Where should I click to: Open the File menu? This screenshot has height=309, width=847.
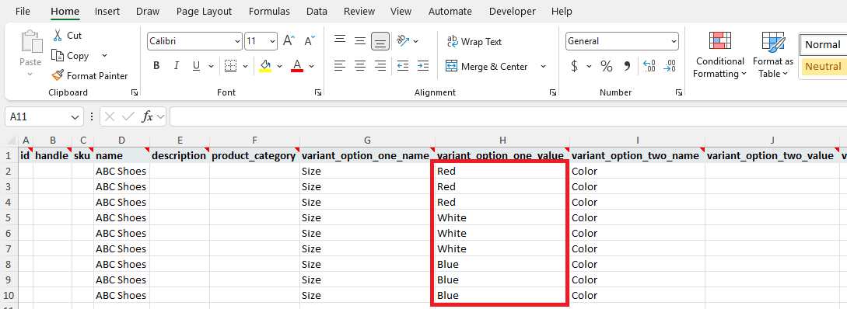point(23,12)
